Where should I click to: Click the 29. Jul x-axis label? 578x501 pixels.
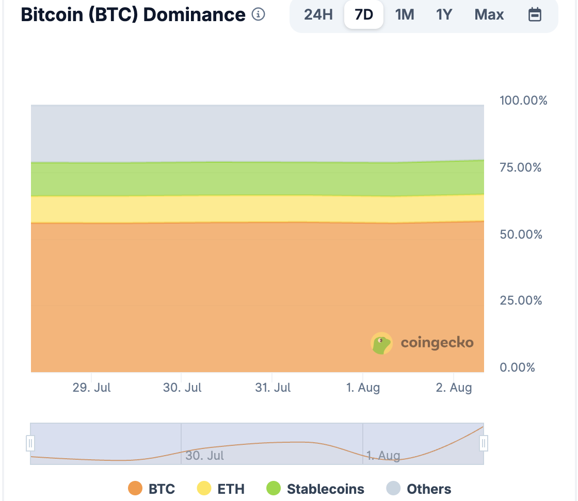[x=91, y=387]
